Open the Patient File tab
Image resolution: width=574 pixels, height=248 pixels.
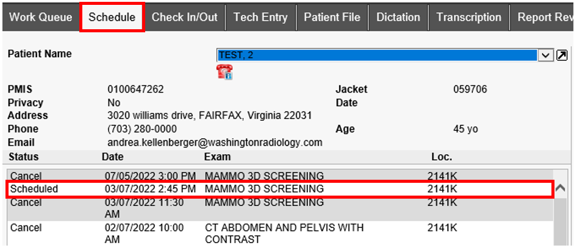pyautogui.click(x=332, y=17)
